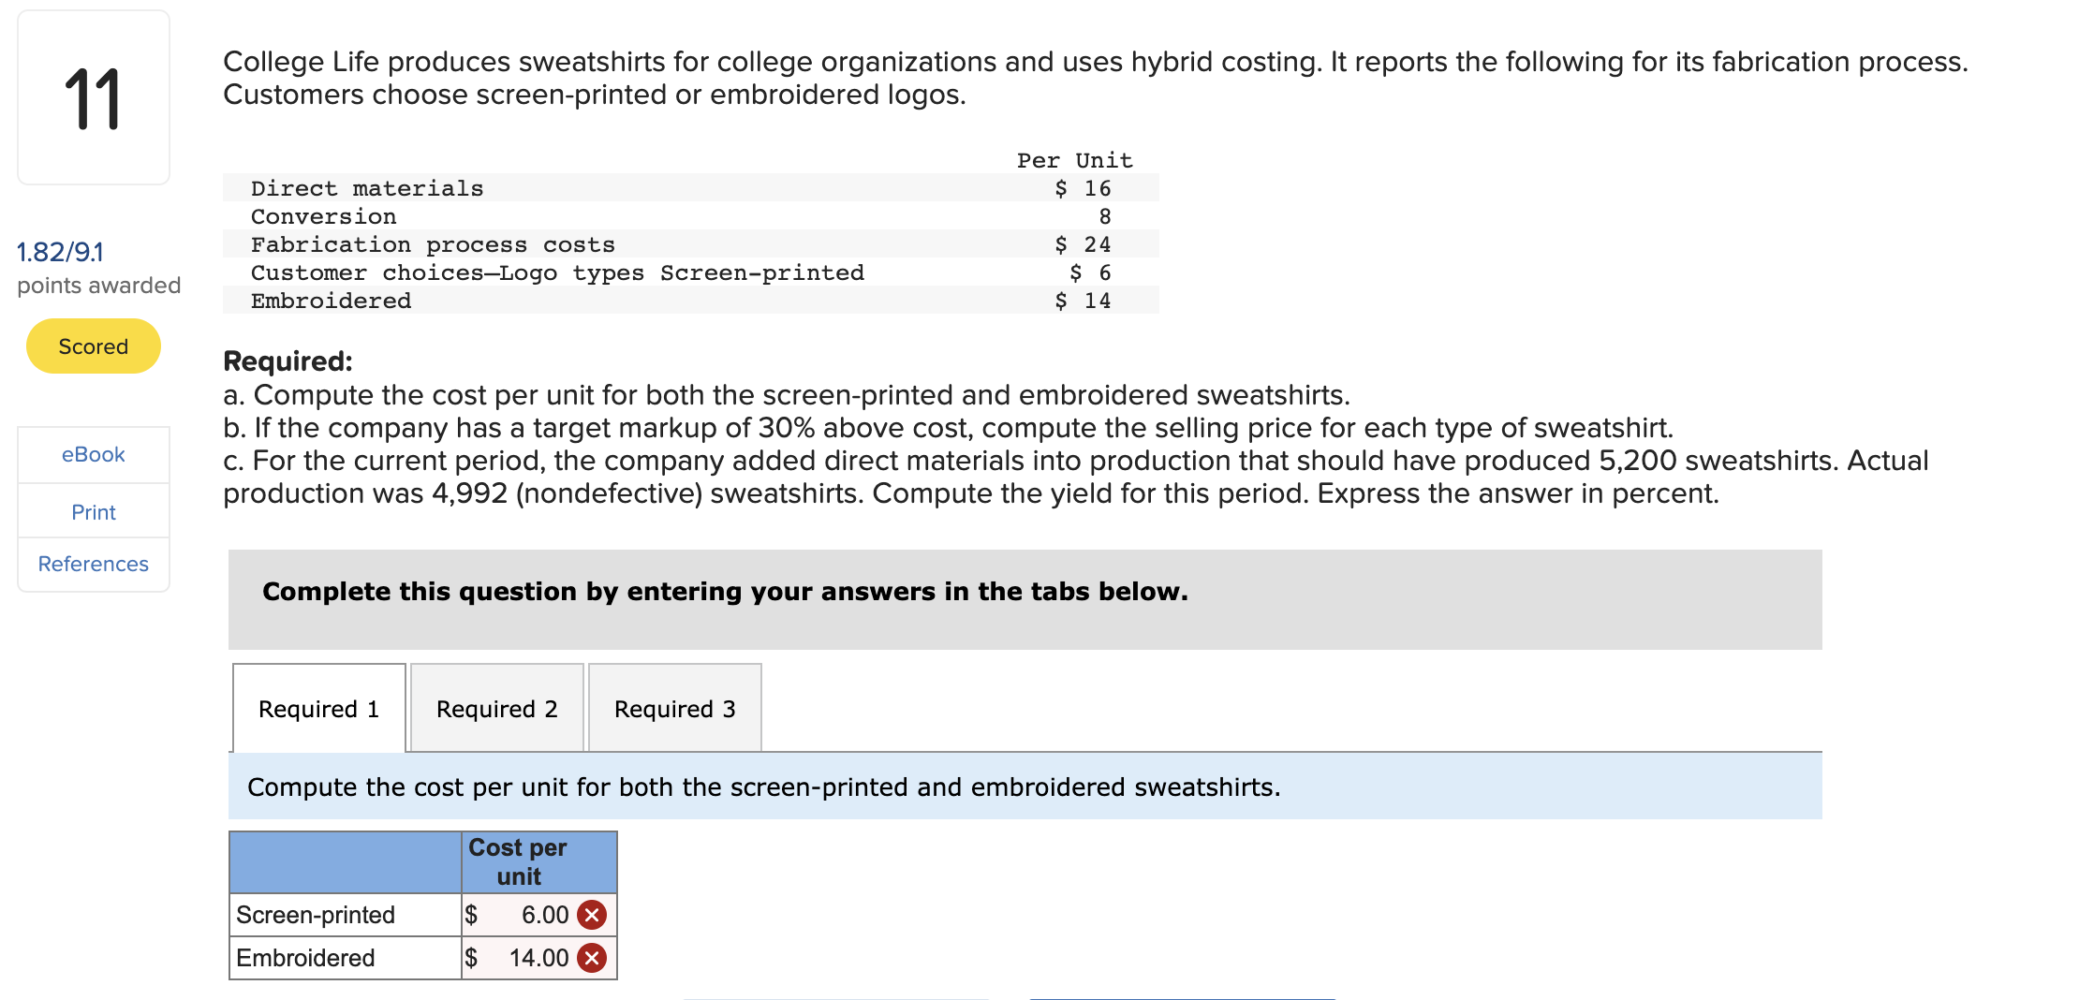2094x1000 pixels.
Task: Open the References link
Action: tap(92, 564)
